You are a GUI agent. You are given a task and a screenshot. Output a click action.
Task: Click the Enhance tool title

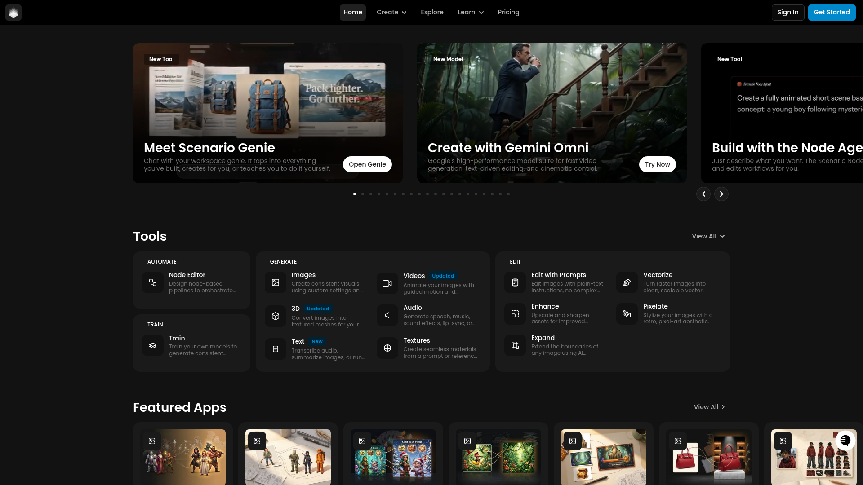545,306
